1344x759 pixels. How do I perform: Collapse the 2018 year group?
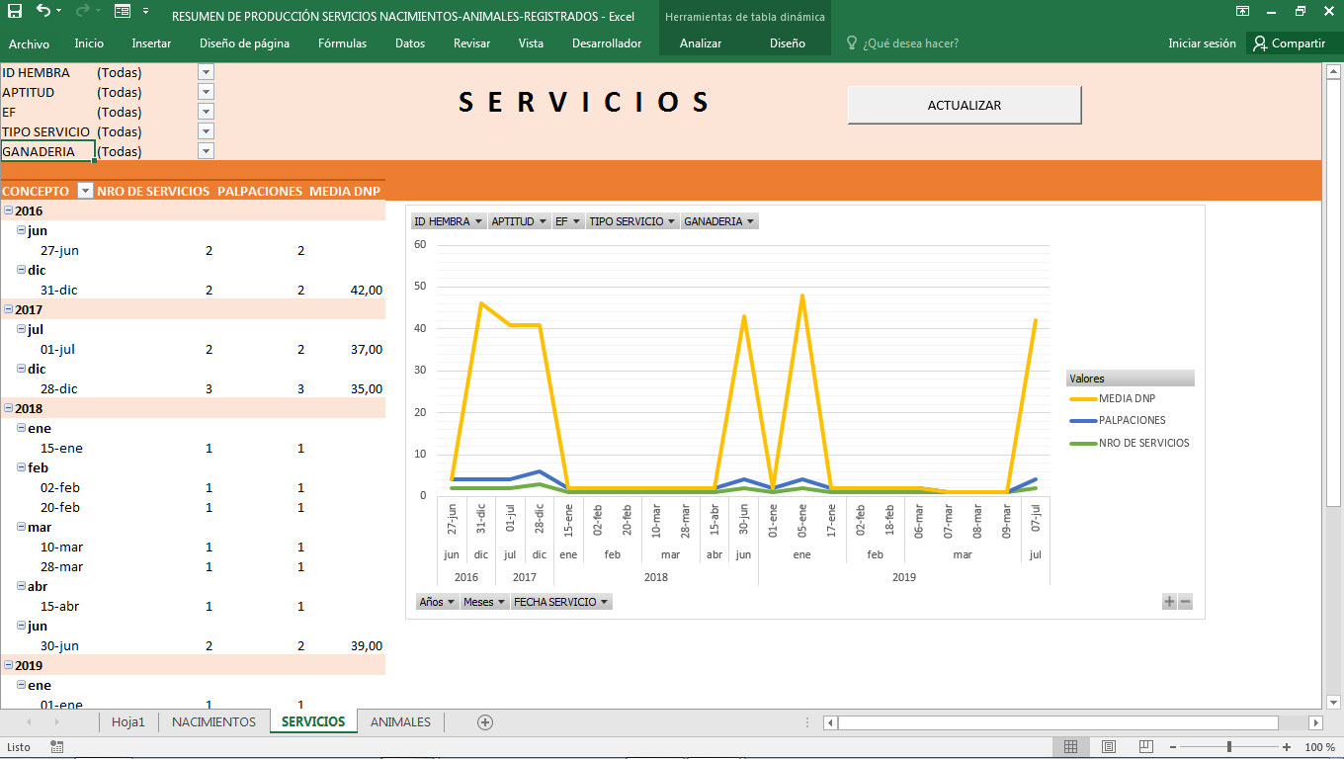[8, 408]
